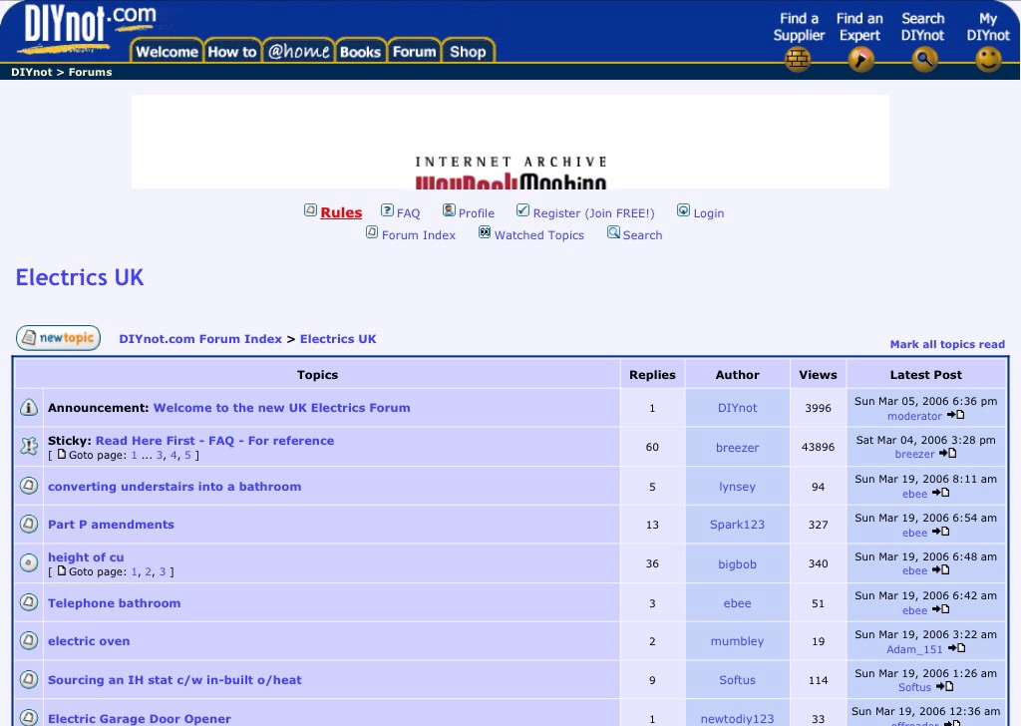Switch to the How to tab
Image resolution: width=1021 pixels, height=726 pixels.
(x=232, y=52)
